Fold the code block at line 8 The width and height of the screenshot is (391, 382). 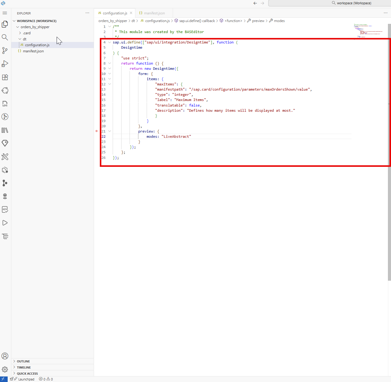[110, 63]
